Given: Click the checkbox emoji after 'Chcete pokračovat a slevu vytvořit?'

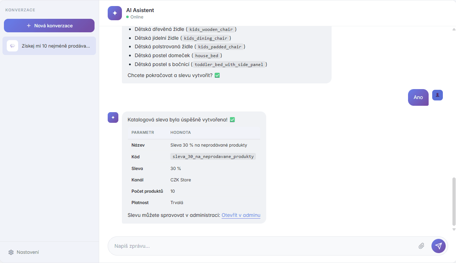Looking at the screenshot, I should (x=216, y=75).
